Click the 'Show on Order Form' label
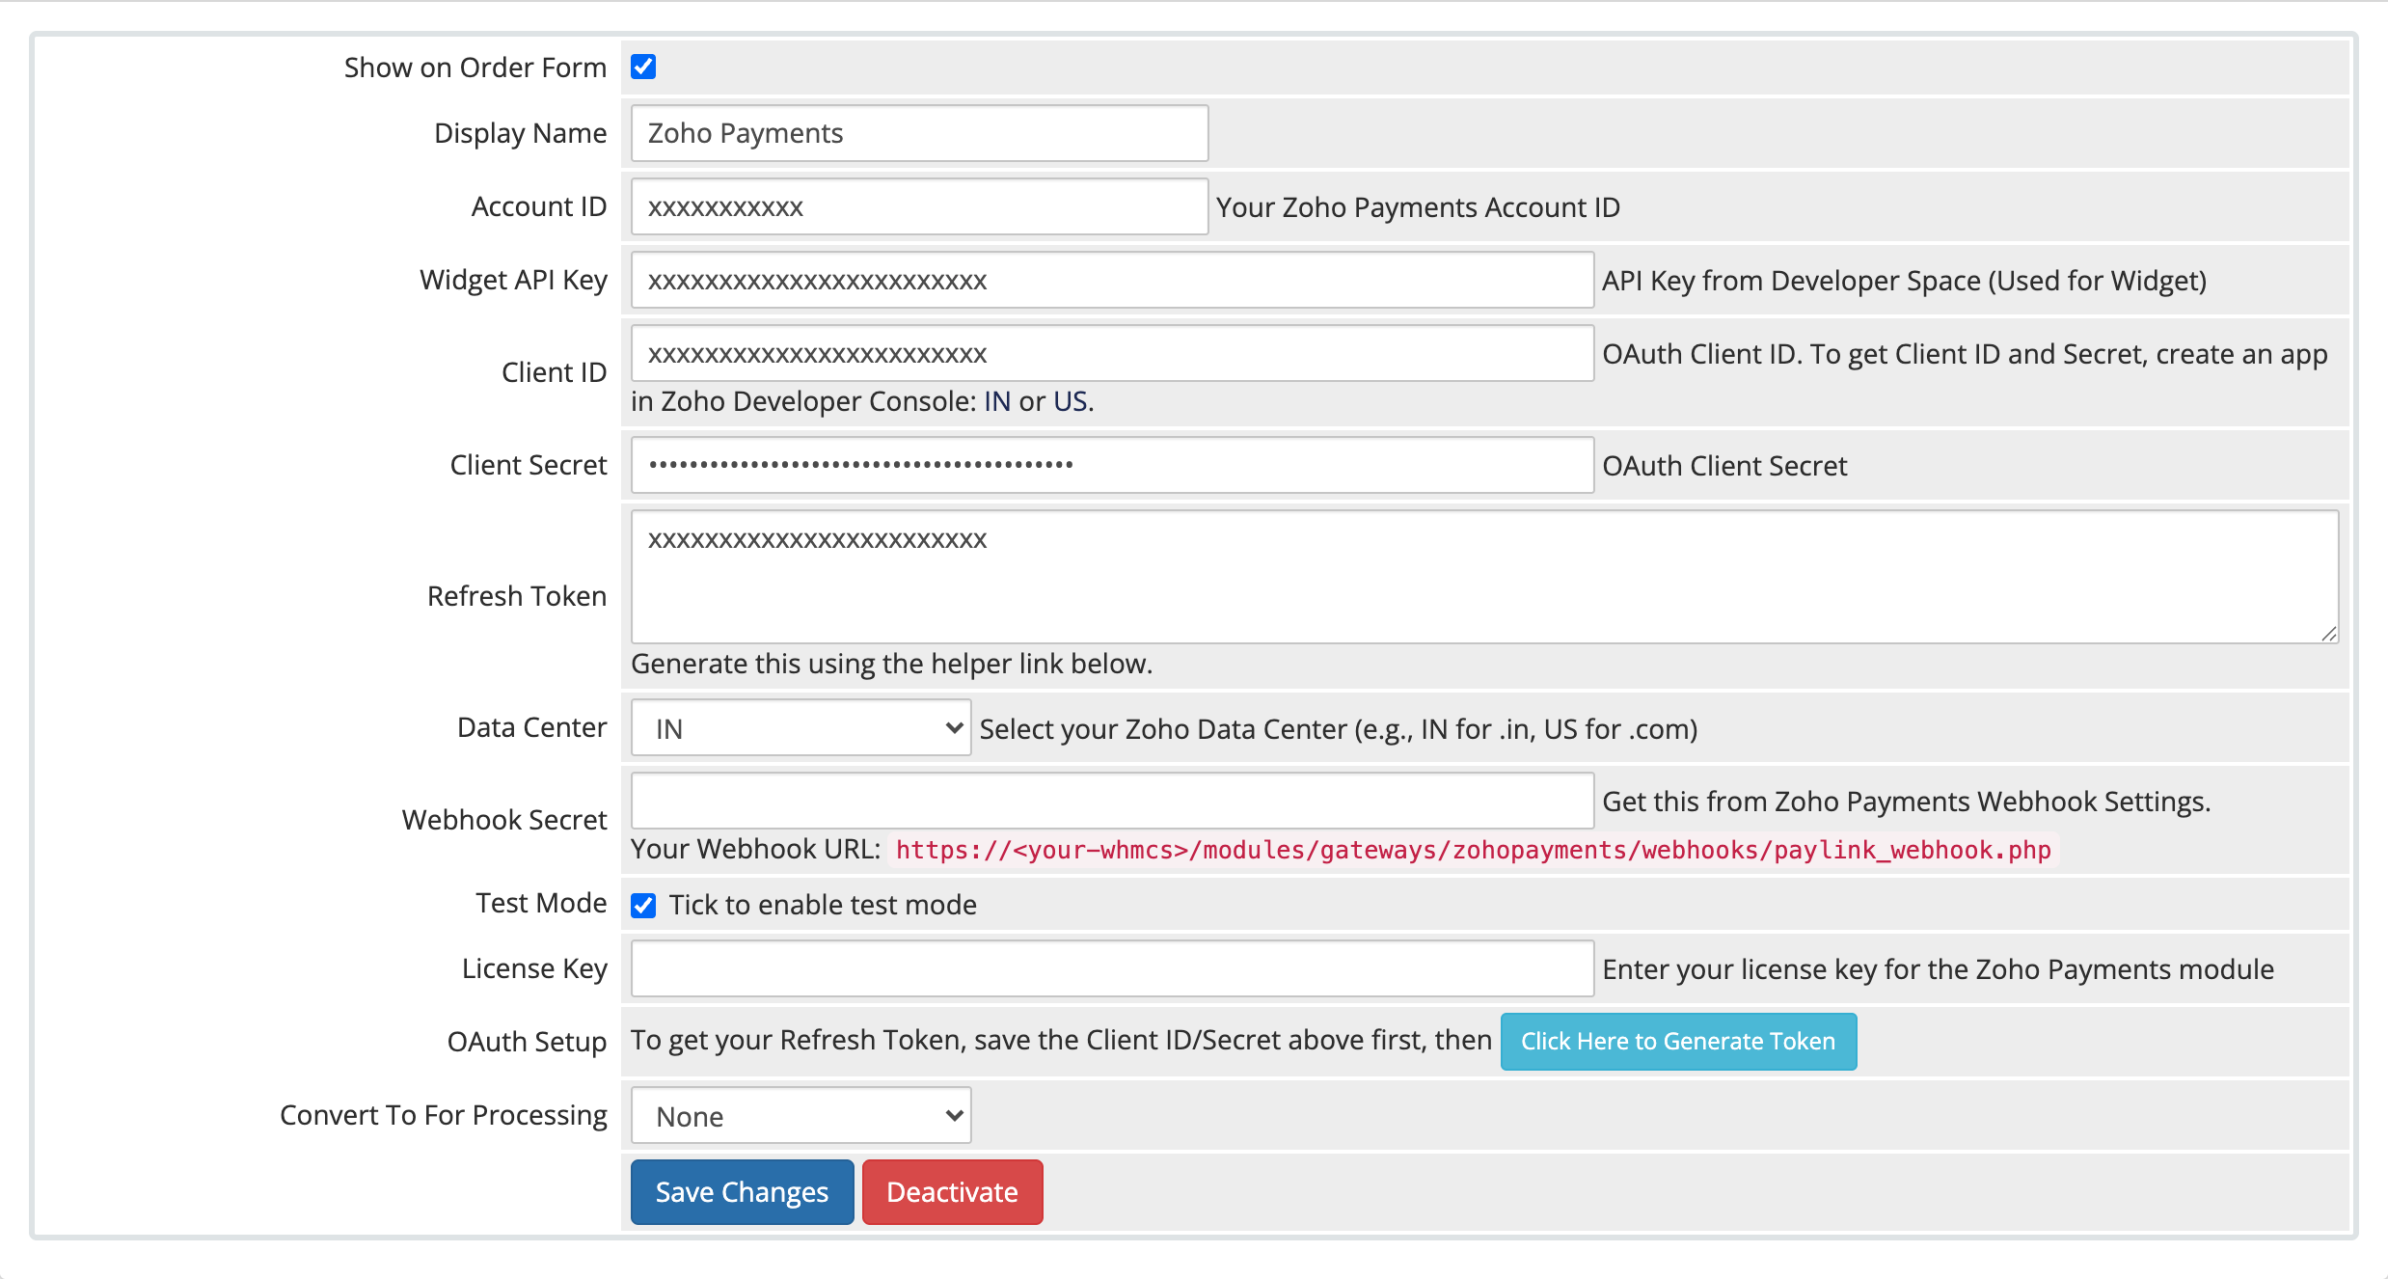This screenshot has width=2388, height=1279. coord(475,68)
